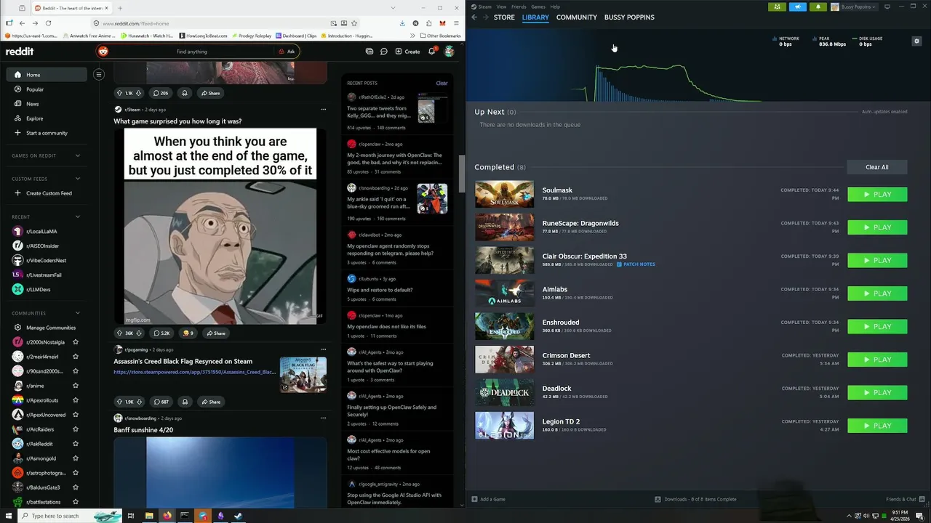This screenshot has height=523, width=931.
Task: Favorite r/ApexUncovered star
Action: pos(76,415)
